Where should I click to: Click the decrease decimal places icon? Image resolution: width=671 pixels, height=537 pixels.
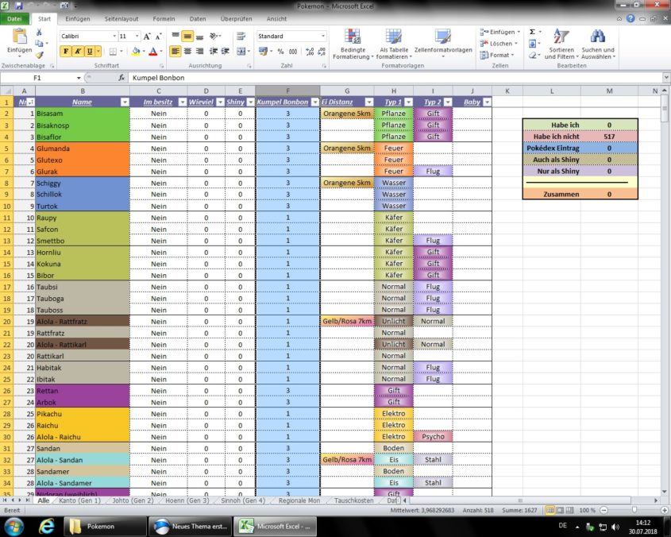click(322, 52)
